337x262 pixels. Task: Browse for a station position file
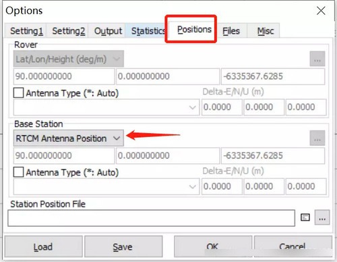pos(322,217)
